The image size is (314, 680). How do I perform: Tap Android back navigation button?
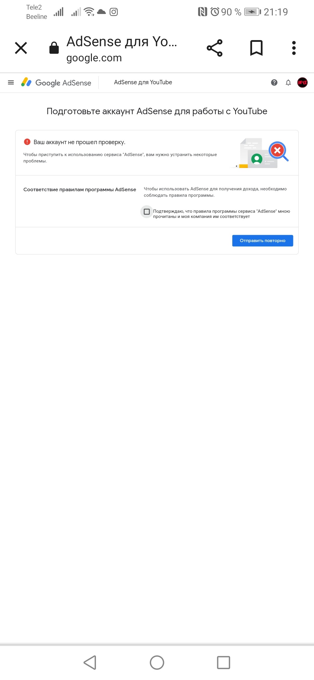tap(90, 663)
